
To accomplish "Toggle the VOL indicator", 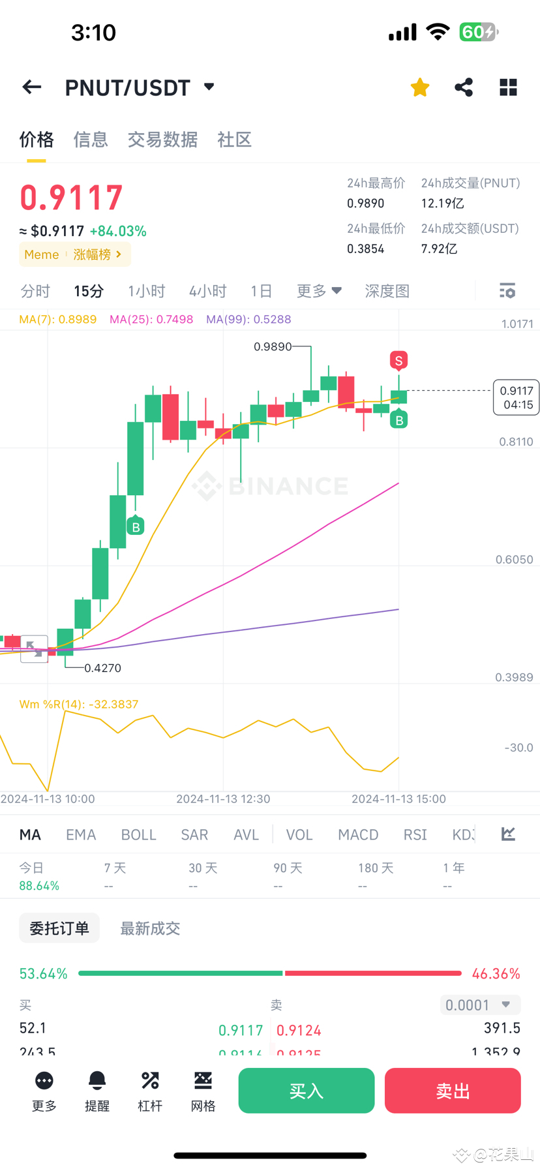I will click(x=299, y=834).
